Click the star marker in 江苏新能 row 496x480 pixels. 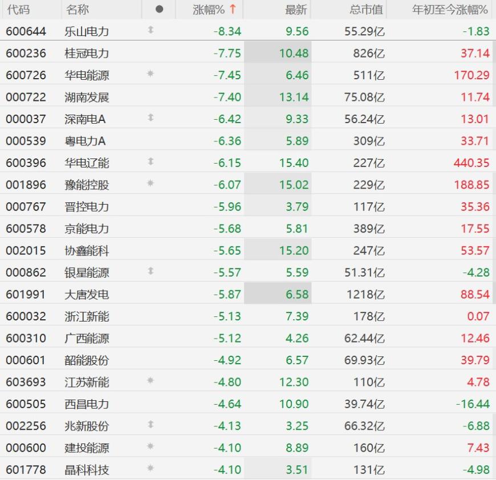(151, 380)
